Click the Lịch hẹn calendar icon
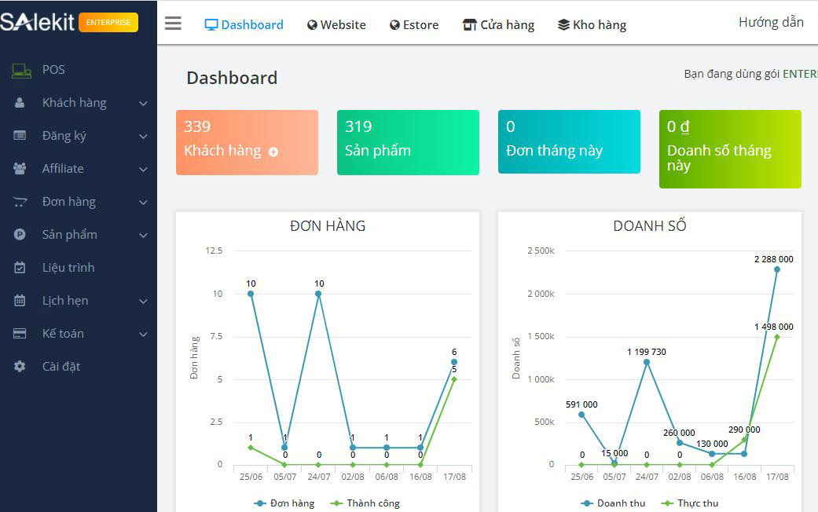818x512 pixels. 20,301
